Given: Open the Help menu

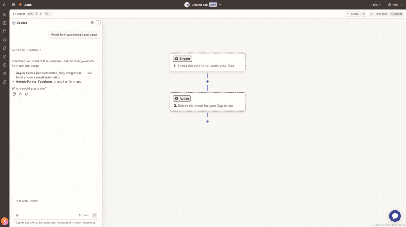Looking at the screenshot, I should pos(395,5).
